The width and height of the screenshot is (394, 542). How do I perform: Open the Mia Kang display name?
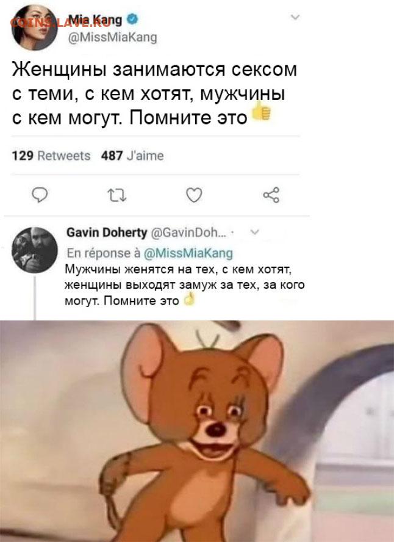tap(95, 20)
